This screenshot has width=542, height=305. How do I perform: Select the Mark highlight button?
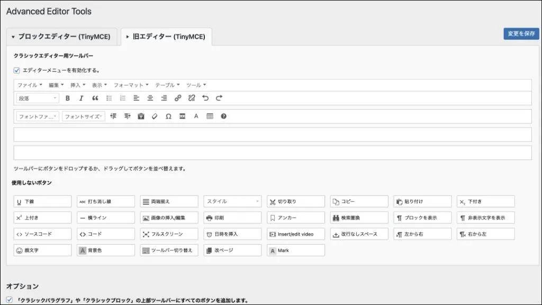[x=296, y=250]
